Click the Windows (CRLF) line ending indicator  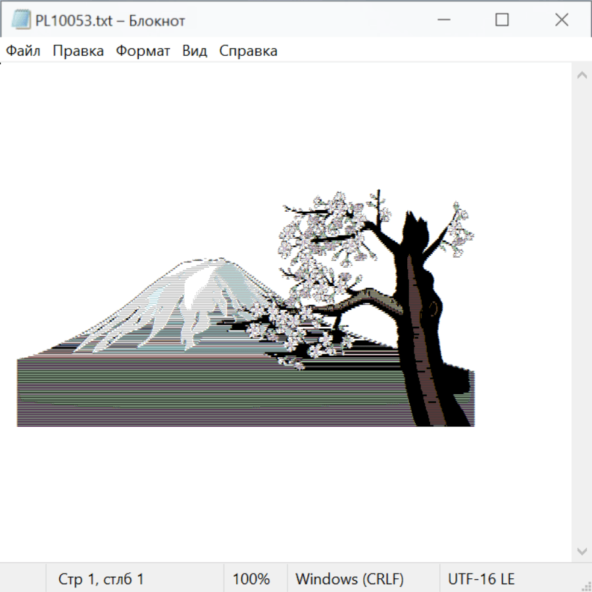[349, 579]
